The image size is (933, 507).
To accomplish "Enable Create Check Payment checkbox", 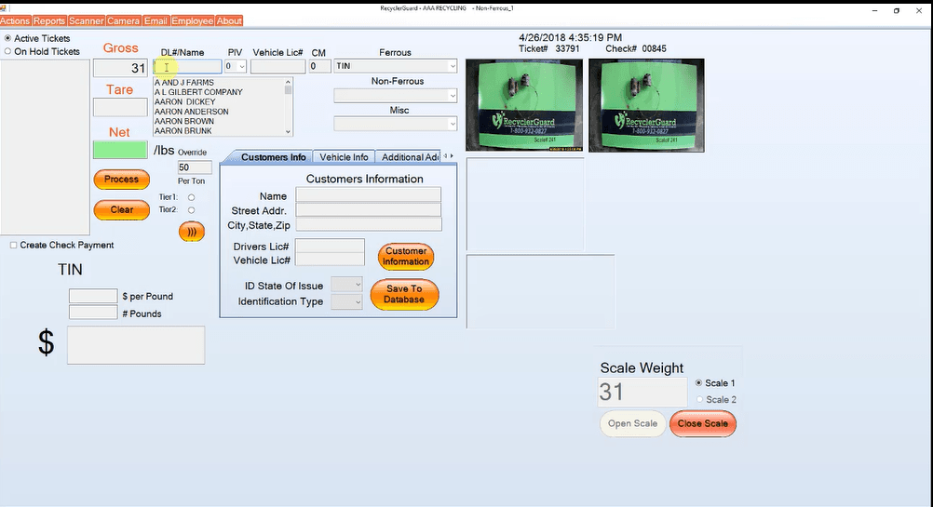I will (13, 245).
